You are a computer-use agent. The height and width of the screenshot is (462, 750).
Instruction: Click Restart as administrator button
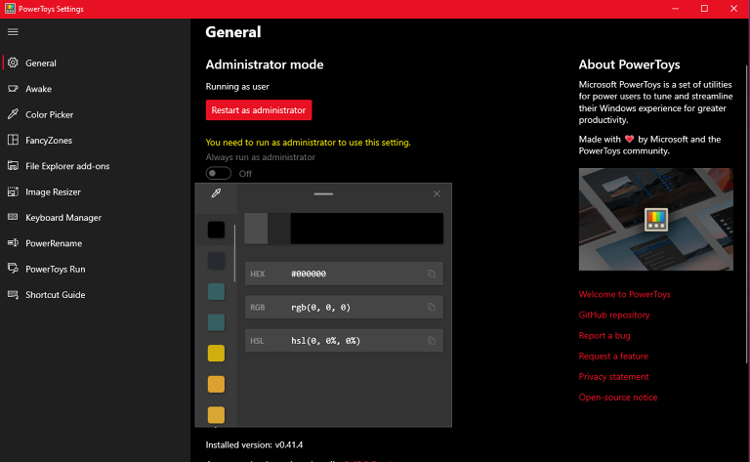coord(259,110)
